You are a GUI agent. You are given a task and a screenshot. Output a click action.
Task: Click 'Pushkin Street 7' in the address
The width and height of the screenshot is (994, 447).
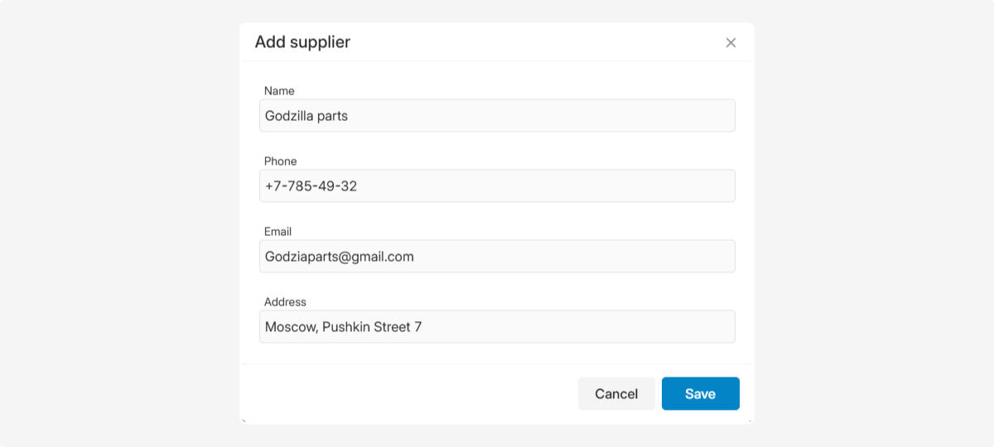coord(372,327)
